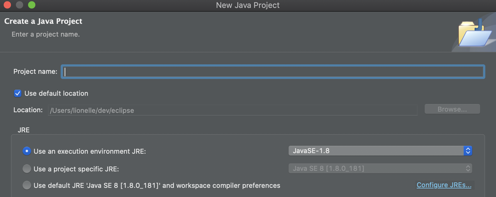Click the New Java Project title bar
Viewport: 496px width, 197px height.
[248, 5]
